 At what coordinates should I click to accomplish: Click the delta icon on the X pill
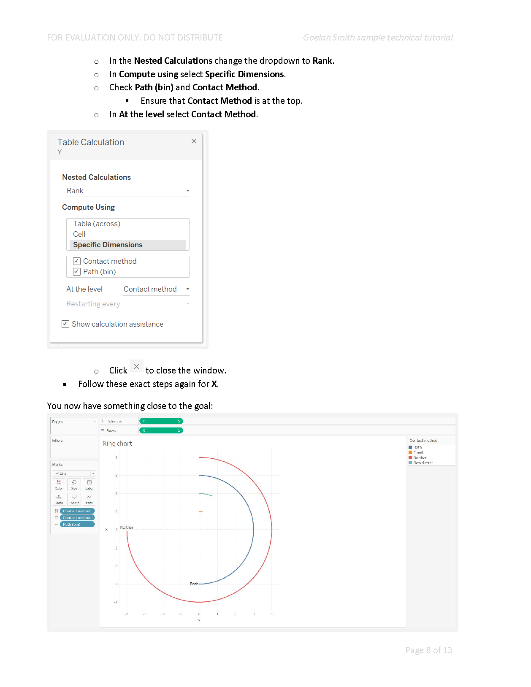pyautogui.click(x=179, y=430)
